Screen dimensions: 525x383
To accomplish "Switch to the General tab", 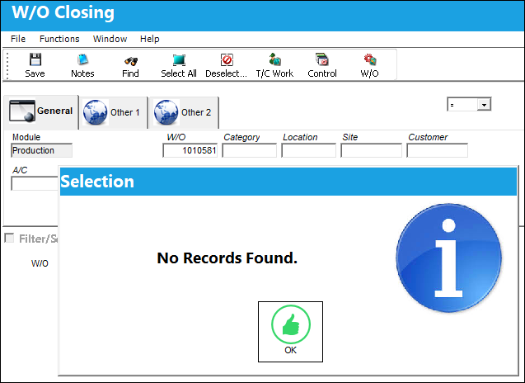I will (41, 111).
